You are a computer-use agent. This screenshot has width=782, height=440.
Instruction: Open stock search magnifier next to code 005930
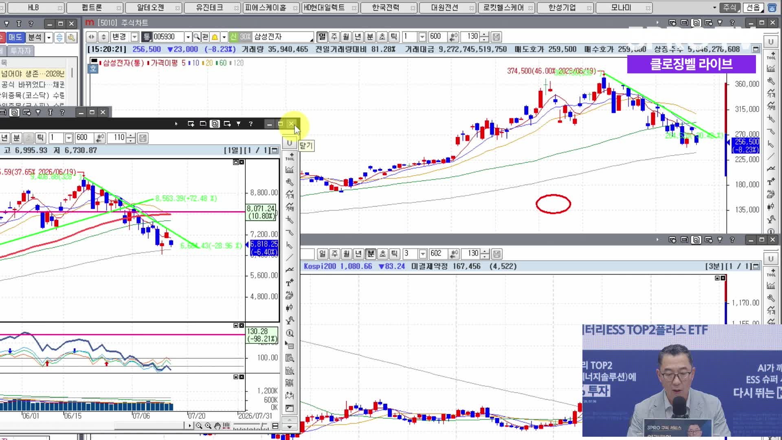[197, 37]
